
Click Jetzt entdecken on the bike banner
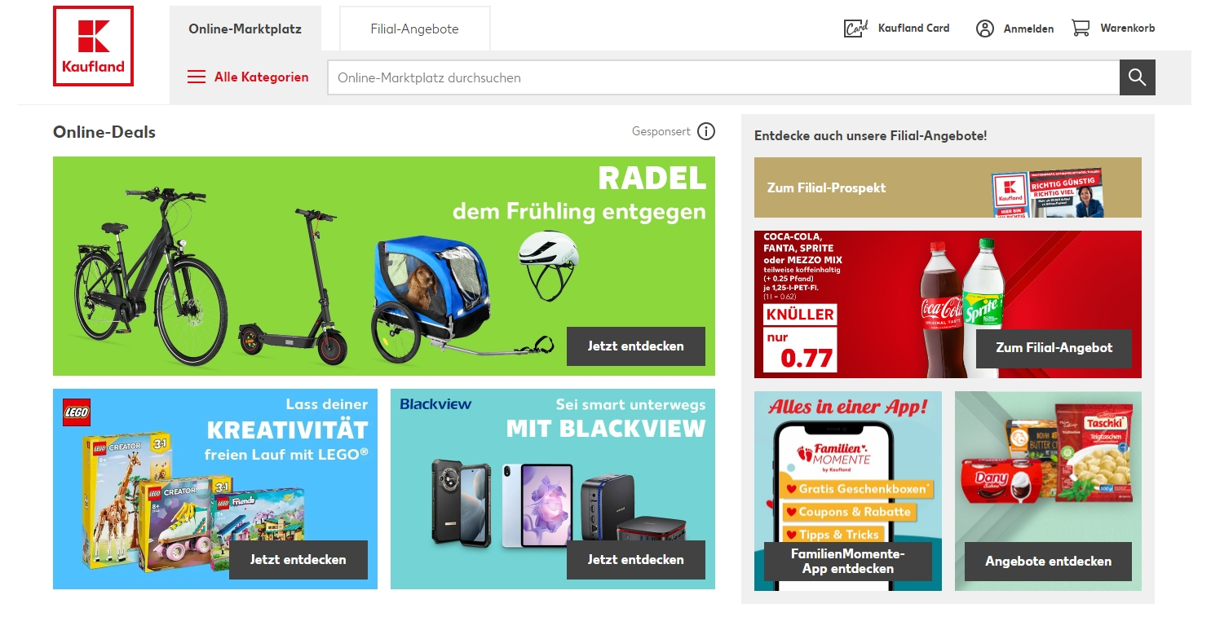click(635, 346)
